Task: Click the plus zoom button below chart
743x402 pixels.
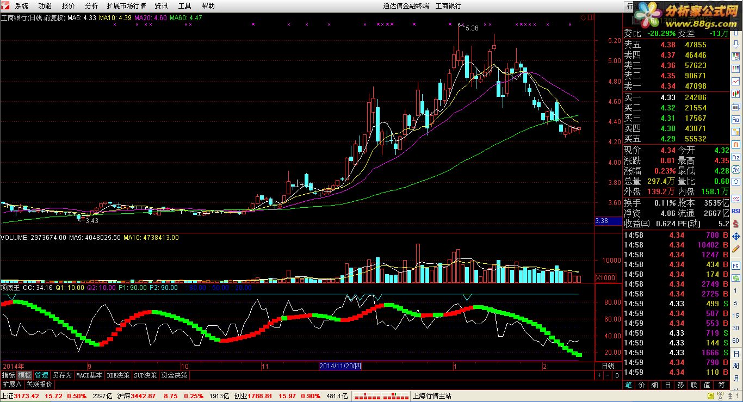Action: (599, 375)
